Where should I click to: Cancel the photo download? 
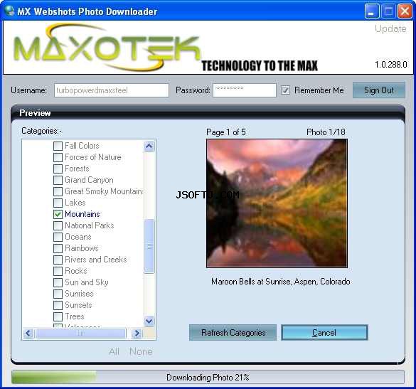click(x=324, y=333)
